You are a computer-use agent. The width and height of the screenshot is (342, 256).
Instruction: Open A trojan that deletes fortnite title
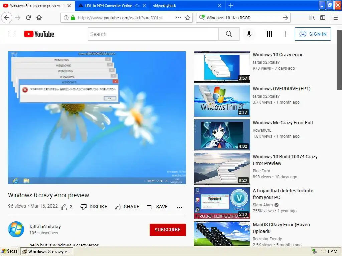point(283,194)
